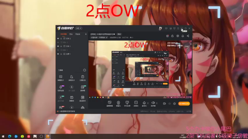Open the user avatar in the title bar

tap(160, 28)
